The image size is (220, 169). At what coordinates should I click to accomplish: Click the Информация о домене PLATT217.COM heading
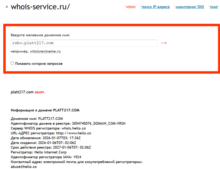(45, 110)
